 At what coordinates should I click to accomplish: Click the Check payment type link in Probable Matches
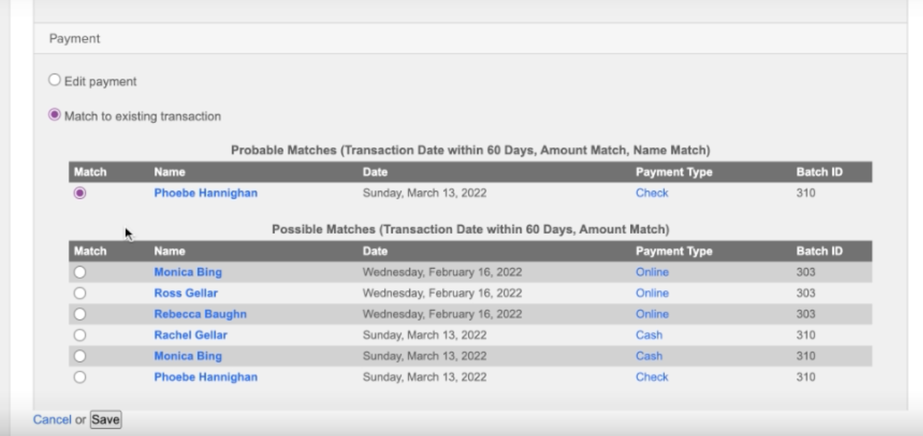pyautogui.click(x=652, y=193)
